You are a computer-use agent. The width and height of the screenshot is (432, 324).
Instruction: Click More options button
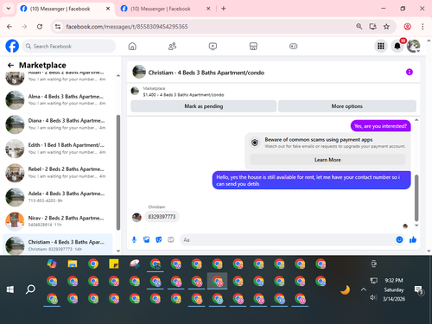tap(347, 106)
